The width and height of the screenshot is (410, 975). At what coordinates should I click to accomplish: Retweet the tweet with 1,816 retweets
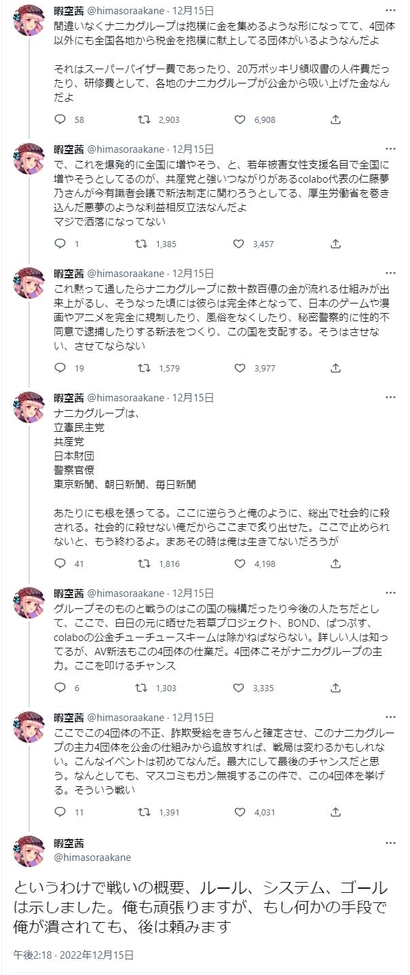click(144, 563)
